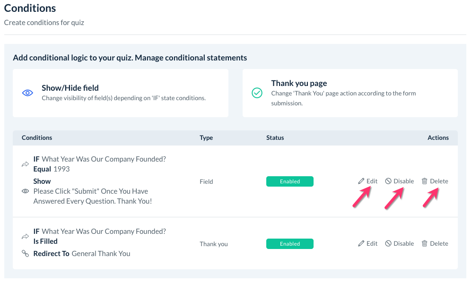Click the trash icon in the first condition row
The height and width of the screenshot is (283, 472).
point(425,181)
